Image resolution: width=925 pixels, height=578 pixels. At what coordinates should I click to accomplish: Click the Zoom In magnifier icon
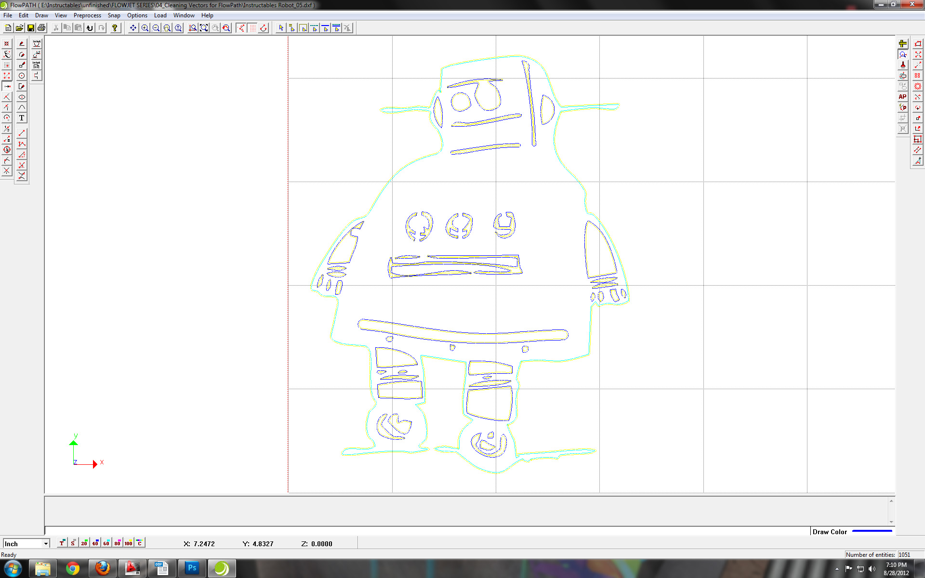(145, 28)
